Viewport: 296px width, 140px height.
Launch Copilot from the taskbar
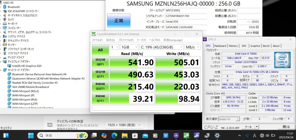pyautogui.click(x=104, y=135)
